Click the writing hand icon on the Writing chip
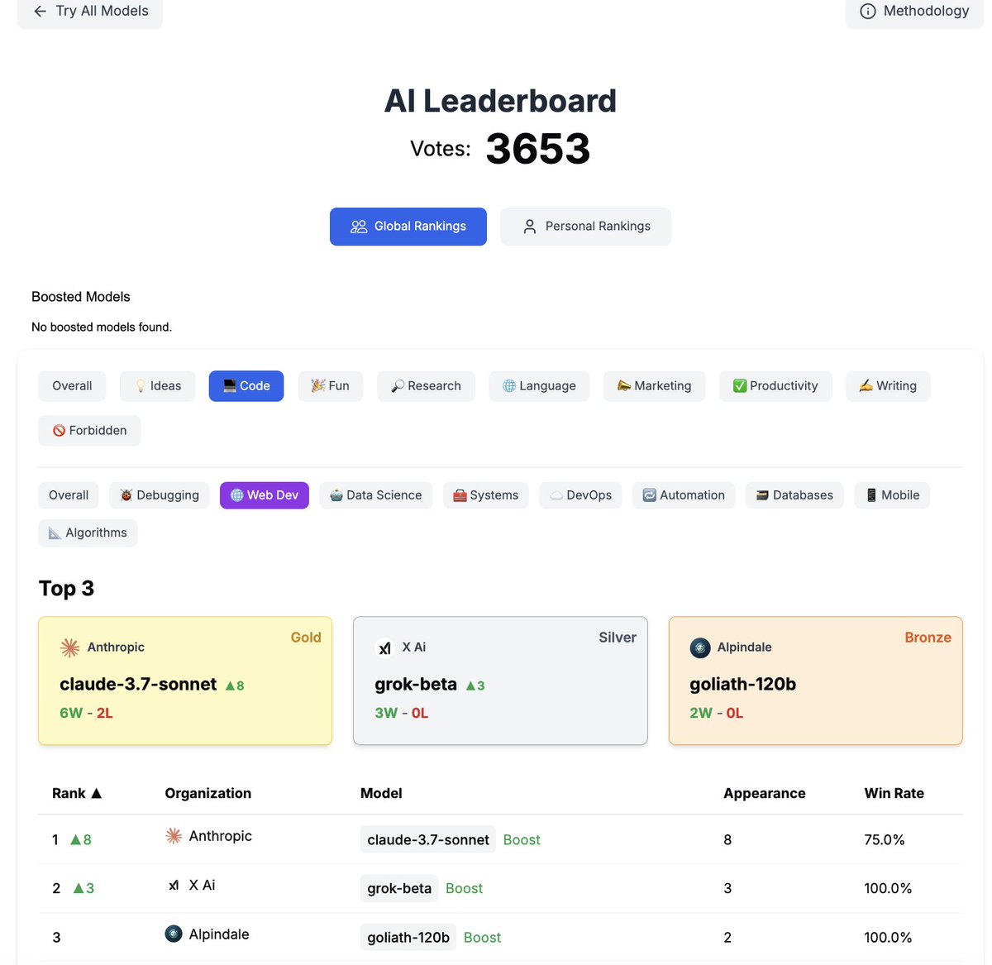The image size is (992, 965). coord(866,386)
